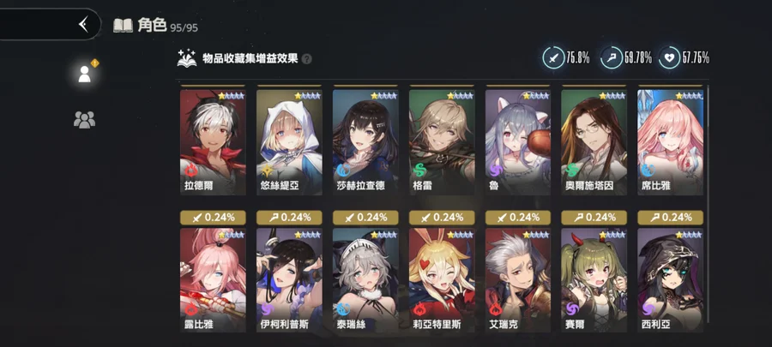Select the 悠絲緹亞 character card
Image resolution: width=772 pixels, height=347 pixels.
(x=290, y=142)
